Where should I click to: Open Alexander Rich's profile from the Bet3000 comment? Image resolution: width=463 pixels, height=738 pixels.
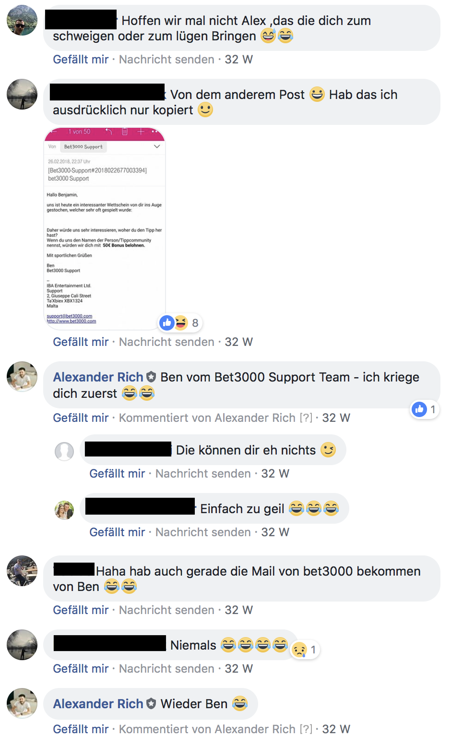98,377
